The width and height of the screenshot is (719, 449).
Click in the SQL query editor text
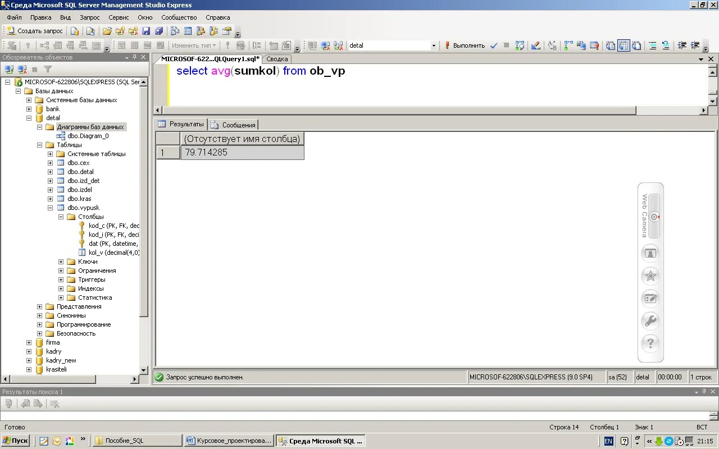click(x=261, y=71)
